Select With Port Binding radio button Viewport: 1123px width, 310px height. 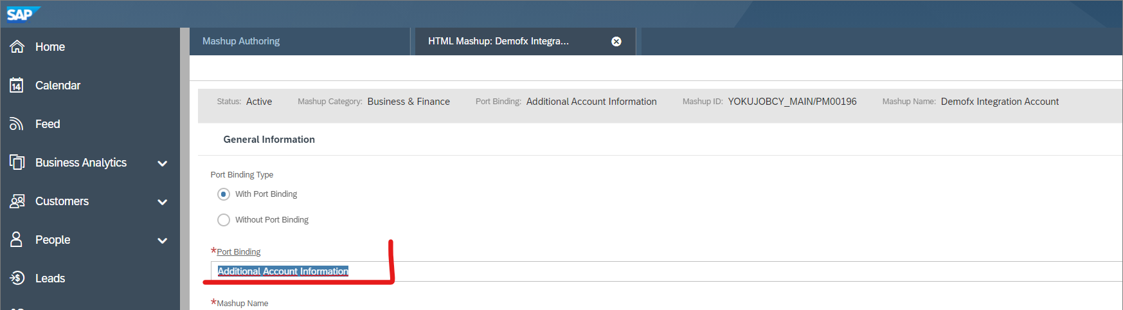(224, 194)
